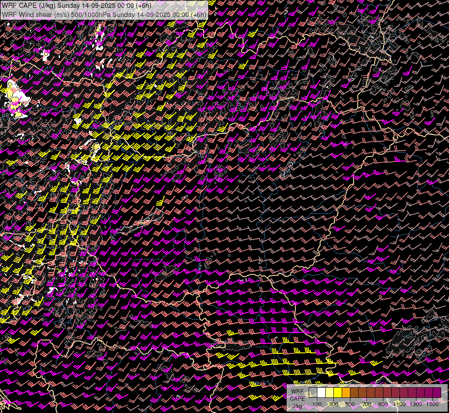Click the 100 value on the legend scale
The height and width of the screenshot is (413, 449).
[317, 404]
